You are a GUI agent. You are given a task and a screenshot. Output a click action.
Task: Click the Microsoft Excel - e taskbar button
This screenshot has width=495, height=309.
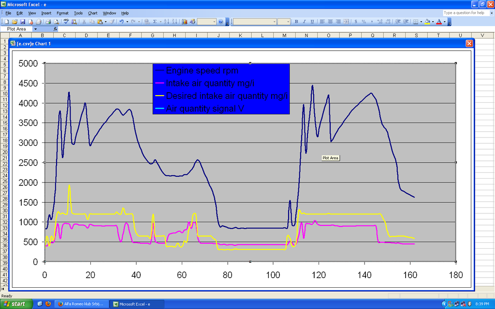(x=136, y=304)
